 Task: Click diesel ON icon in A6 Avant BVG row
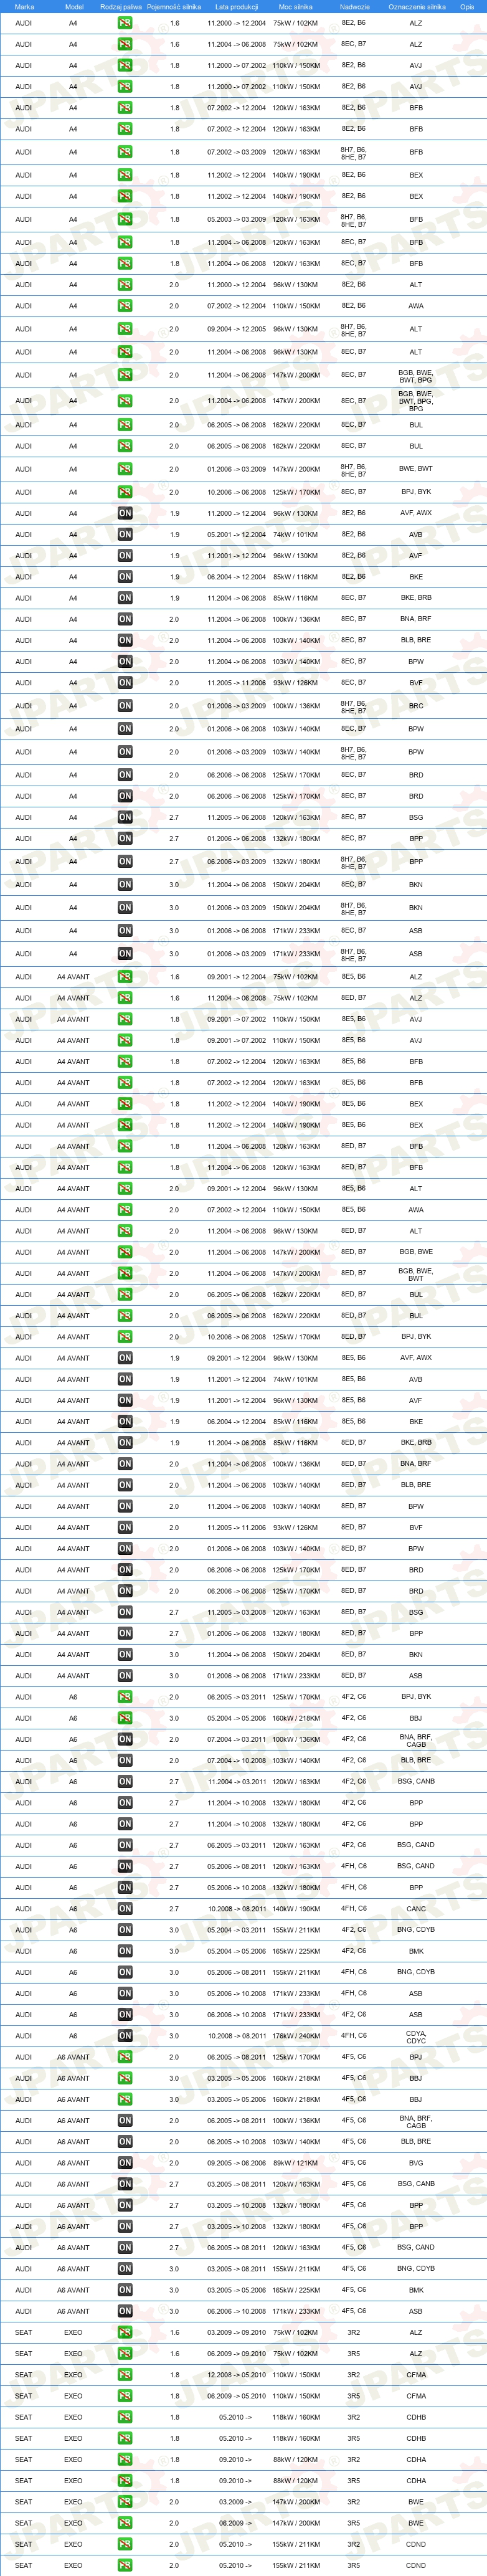point(124,2163)
